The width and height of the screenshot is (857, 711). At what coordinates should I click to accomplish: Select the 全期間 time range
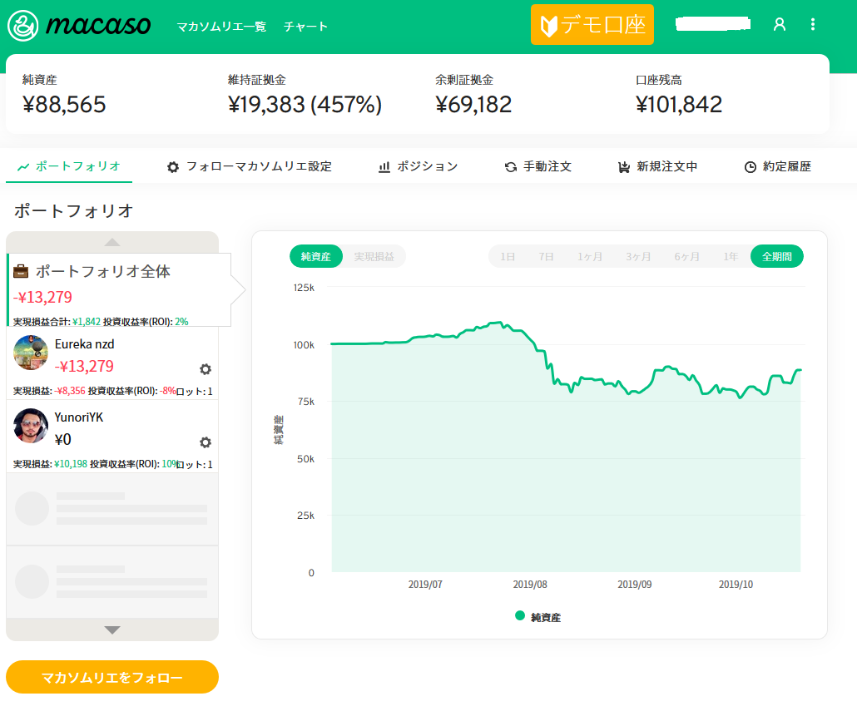click(x=776, y=256)
